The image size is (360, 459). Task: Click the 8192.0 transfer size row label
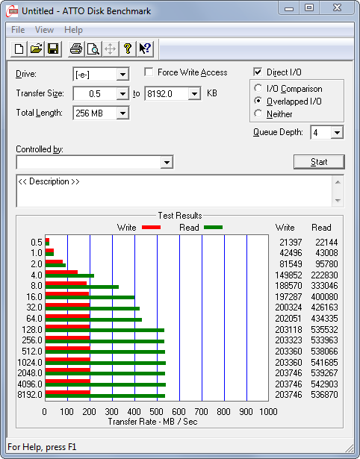pos(30,395)
